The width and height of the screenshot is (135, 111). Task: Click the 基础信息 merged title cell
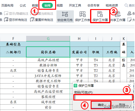pyautogui.click(x=35, y=44)
